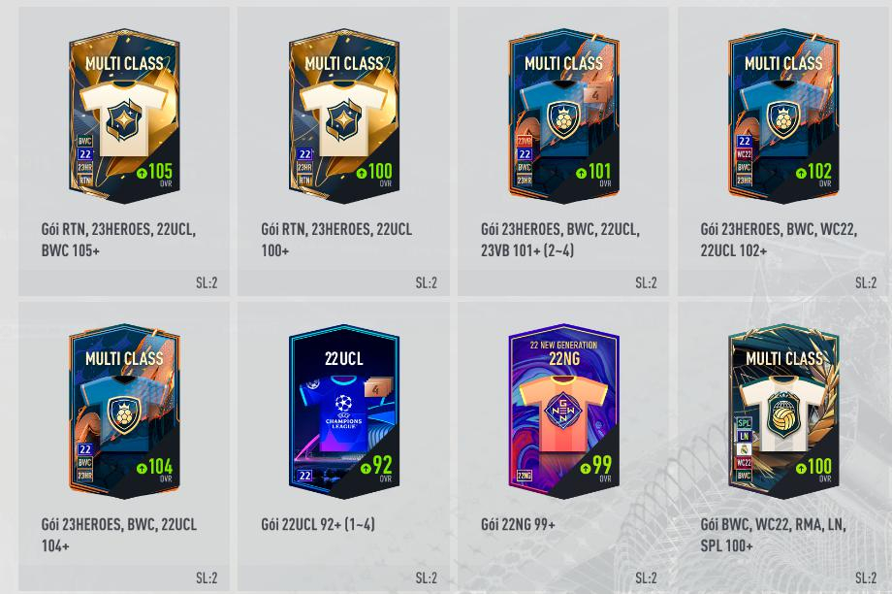Click the green up-arrow beside 92 OVR
This screenshot has height=594, width=892.
366,468
